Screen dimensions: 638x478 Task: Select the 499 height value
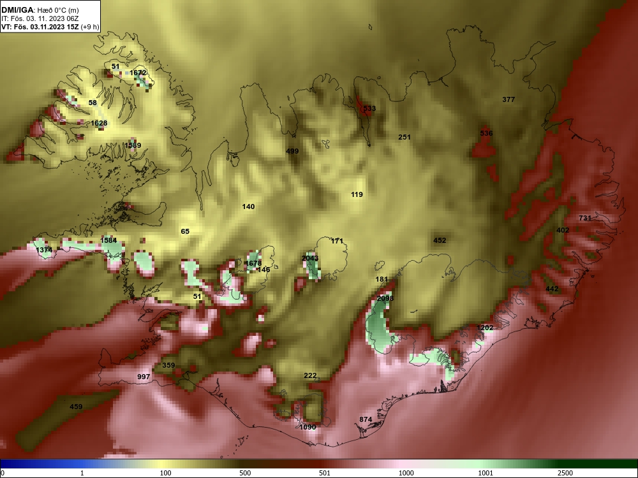pos(292,151)
